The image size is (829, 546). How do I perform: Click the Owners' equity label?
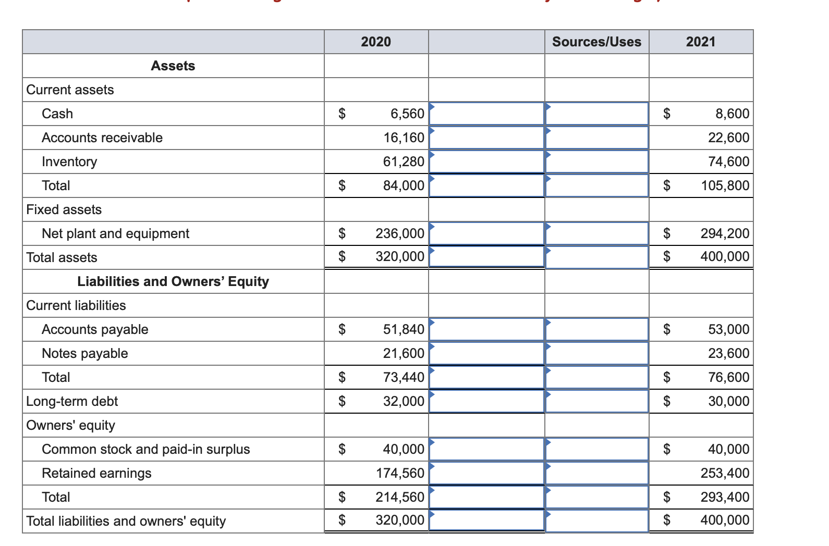tap(70, 425)
